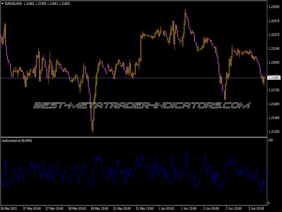Click the 1.21600 price axis label
The width and height of the screenshot is (282, 212).
[x=274, y=104]
